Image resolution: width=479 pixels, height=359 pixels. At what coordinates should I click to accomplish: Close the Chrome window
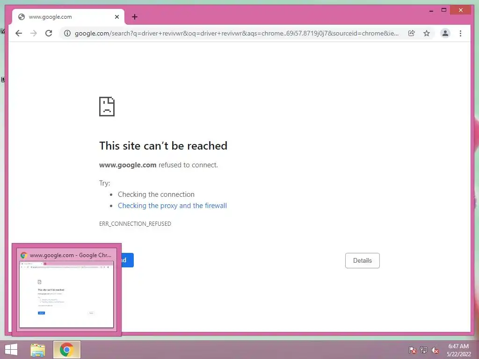point(461,10)
